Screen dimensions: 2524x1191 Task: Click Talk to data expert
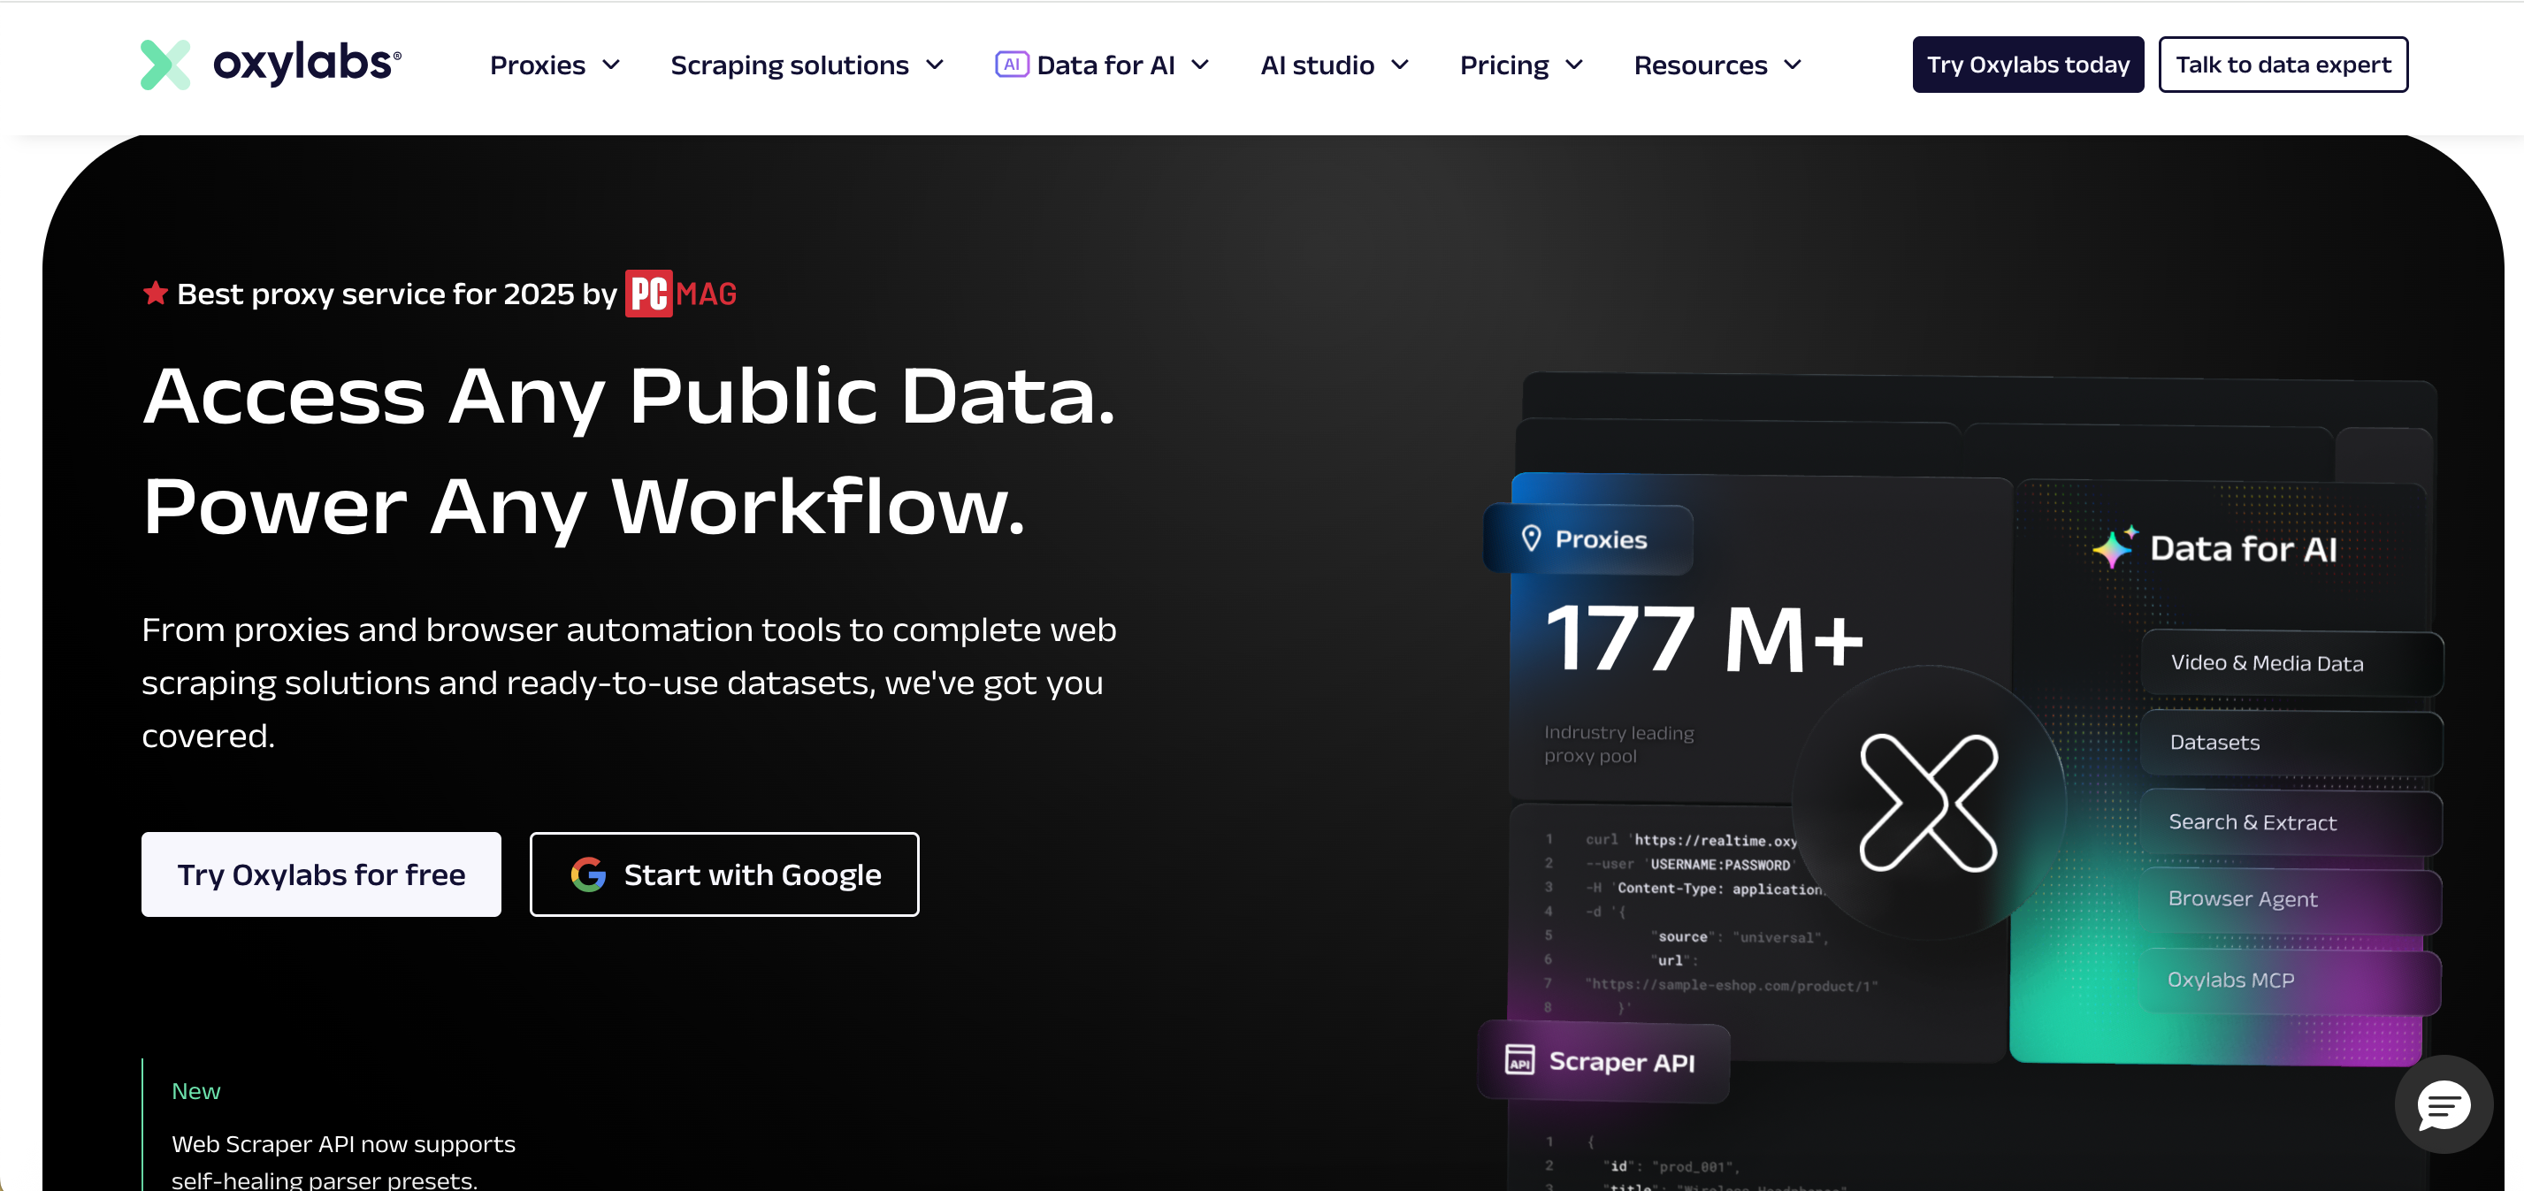2283,64
